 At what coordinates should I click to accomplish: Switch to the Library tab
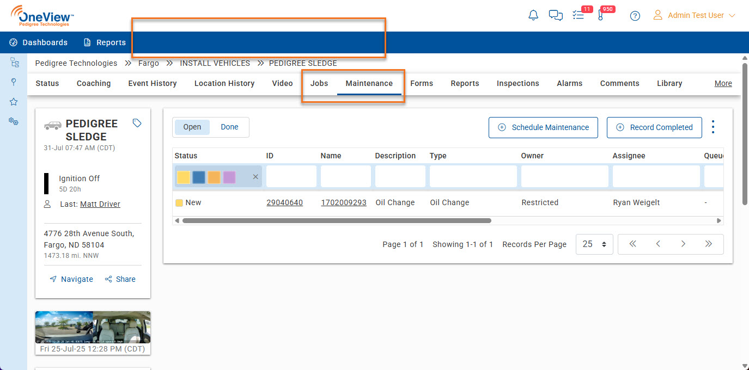tap(669, 83)
